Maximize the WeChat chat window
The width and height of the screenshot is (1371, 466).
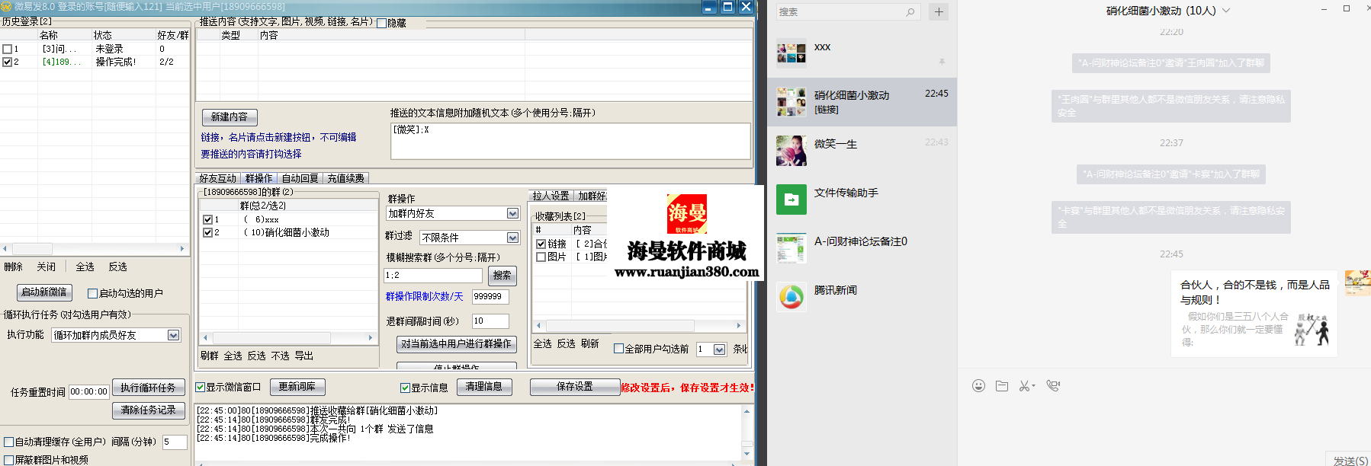[x=1347, y=8]
